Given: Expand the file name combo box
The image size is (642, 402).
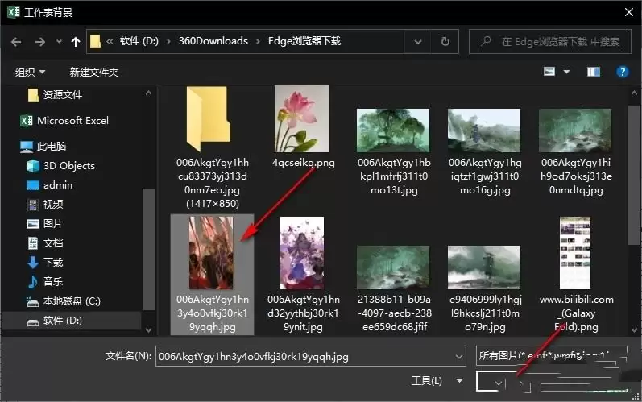Looking at the screenshot, I should (x=459, y=357).
